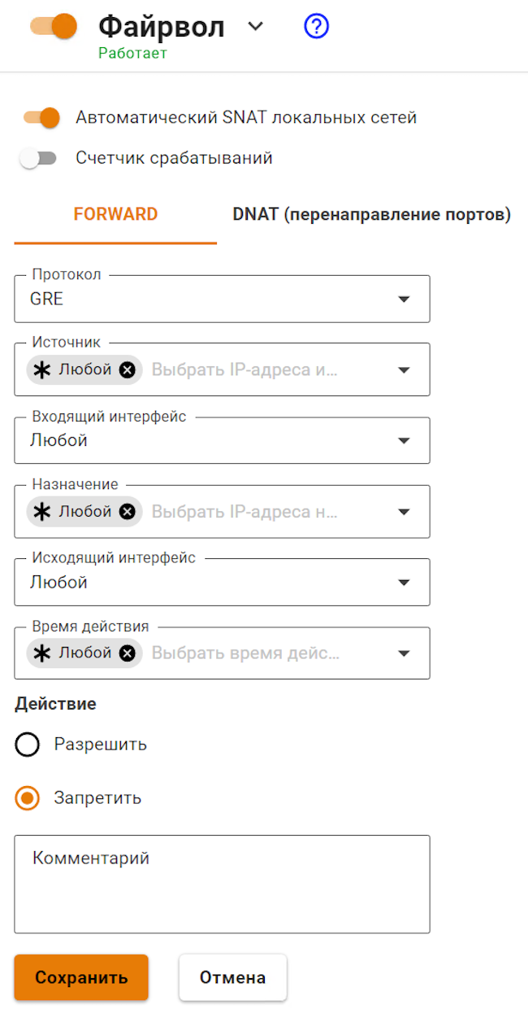Remove the Любой chip in Назначение field

point(127,512)
